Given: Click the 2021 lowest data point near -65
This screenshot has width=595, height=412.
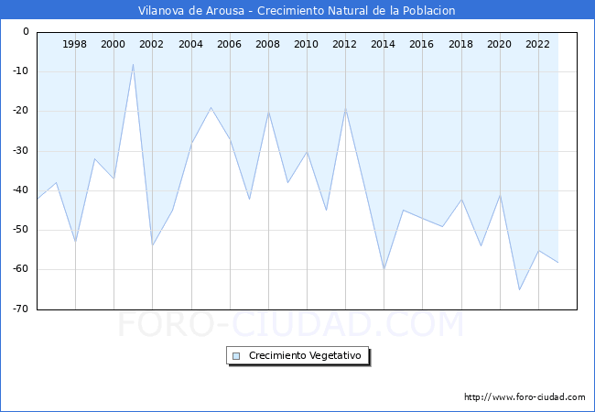Looking at the screenshot, I should [520, 290].
